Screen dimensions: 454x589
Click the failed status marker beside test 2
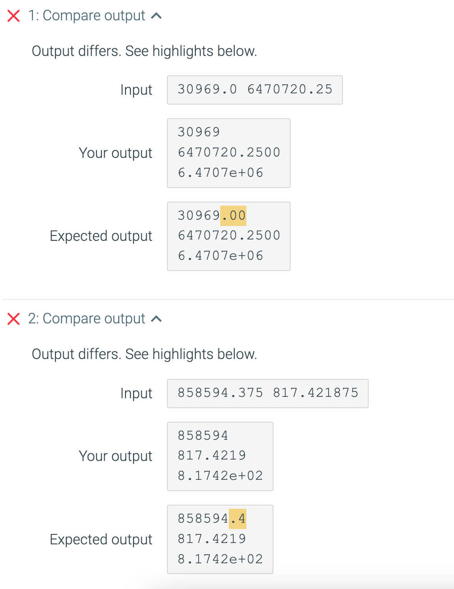14,319
